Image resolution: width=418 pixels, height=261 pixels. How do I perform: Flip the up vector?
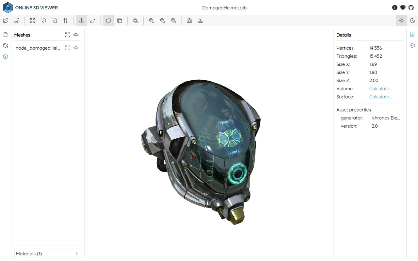pos(66,21)
